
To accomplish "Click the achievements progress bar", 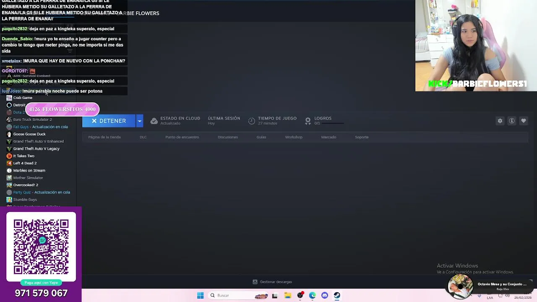I will point(333,123).
